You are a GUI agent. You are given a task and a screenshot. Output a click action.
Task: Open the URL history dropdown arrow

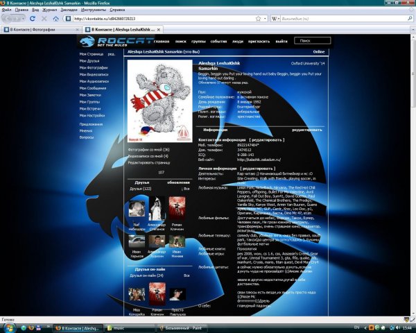(265, 19)
